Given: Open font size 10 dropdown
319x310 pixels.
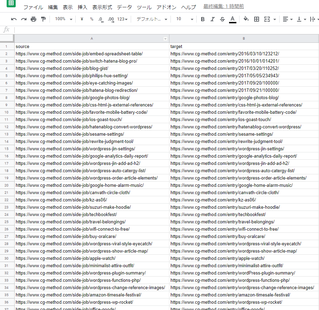Looking at the screenshot, I should (x=184, y=19).
